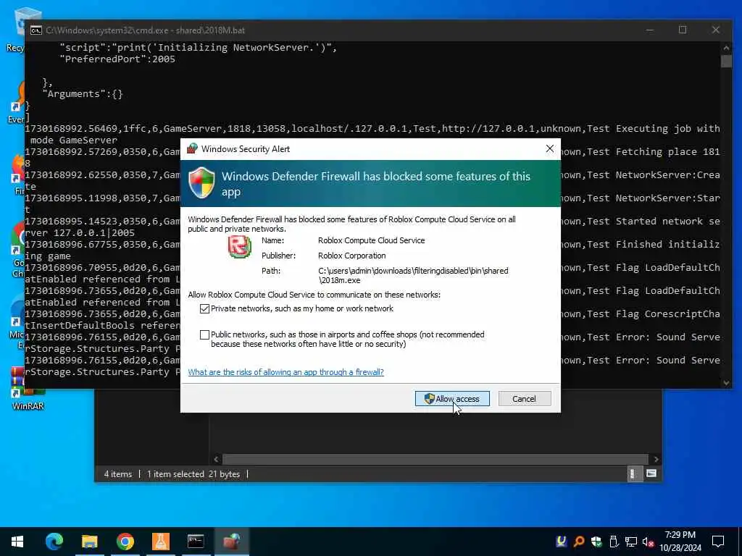The width and height of the screenshot is (742, 556).
Task: Click the Explorer horizontal scrollbar track
Action: click(x=435, y=459)
